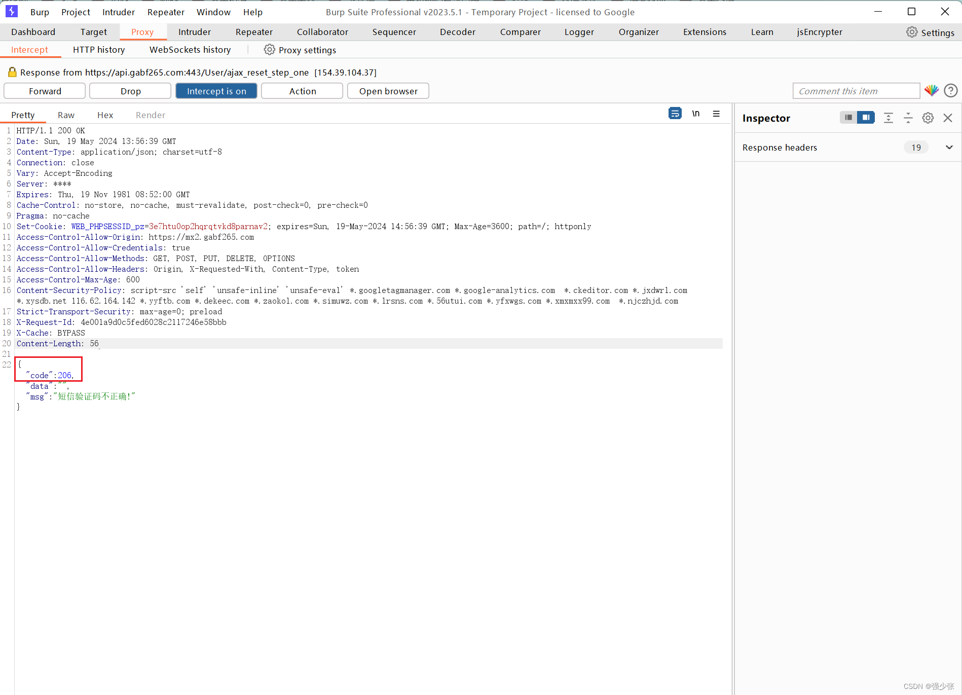The image size is (962, 695).
Task: Select the Pretty view tab
Action: click(x=23, y=115)
